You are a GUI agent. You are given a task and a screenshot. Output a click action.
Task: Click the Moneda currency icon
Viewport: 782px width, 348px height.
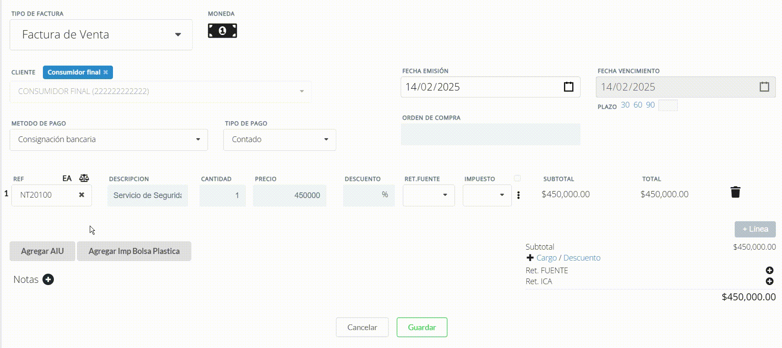pyautogui.click(x=222, y=30)
